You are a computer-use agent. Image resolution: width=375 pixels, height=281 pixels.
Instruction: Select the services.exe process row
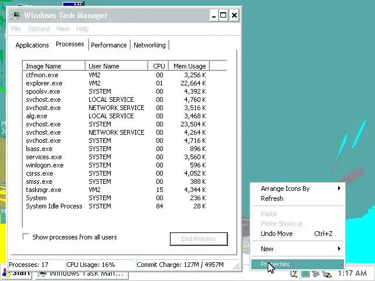click(116, 157)
